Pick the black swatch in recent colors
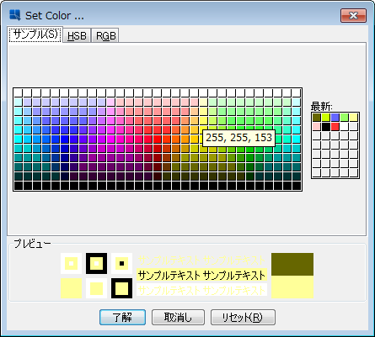 (326, 127)
